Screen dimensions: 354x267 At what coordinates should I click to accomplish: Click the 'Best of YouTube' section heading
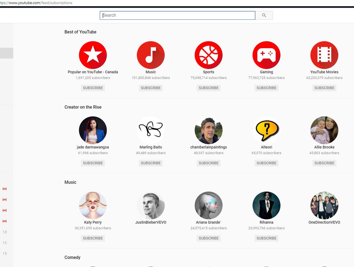(81, 32)
